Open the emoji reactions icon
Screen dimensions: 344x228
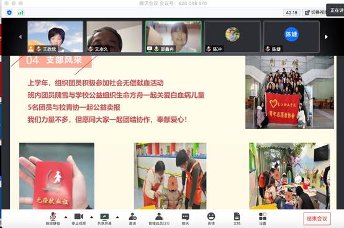[x=211, y=216]
